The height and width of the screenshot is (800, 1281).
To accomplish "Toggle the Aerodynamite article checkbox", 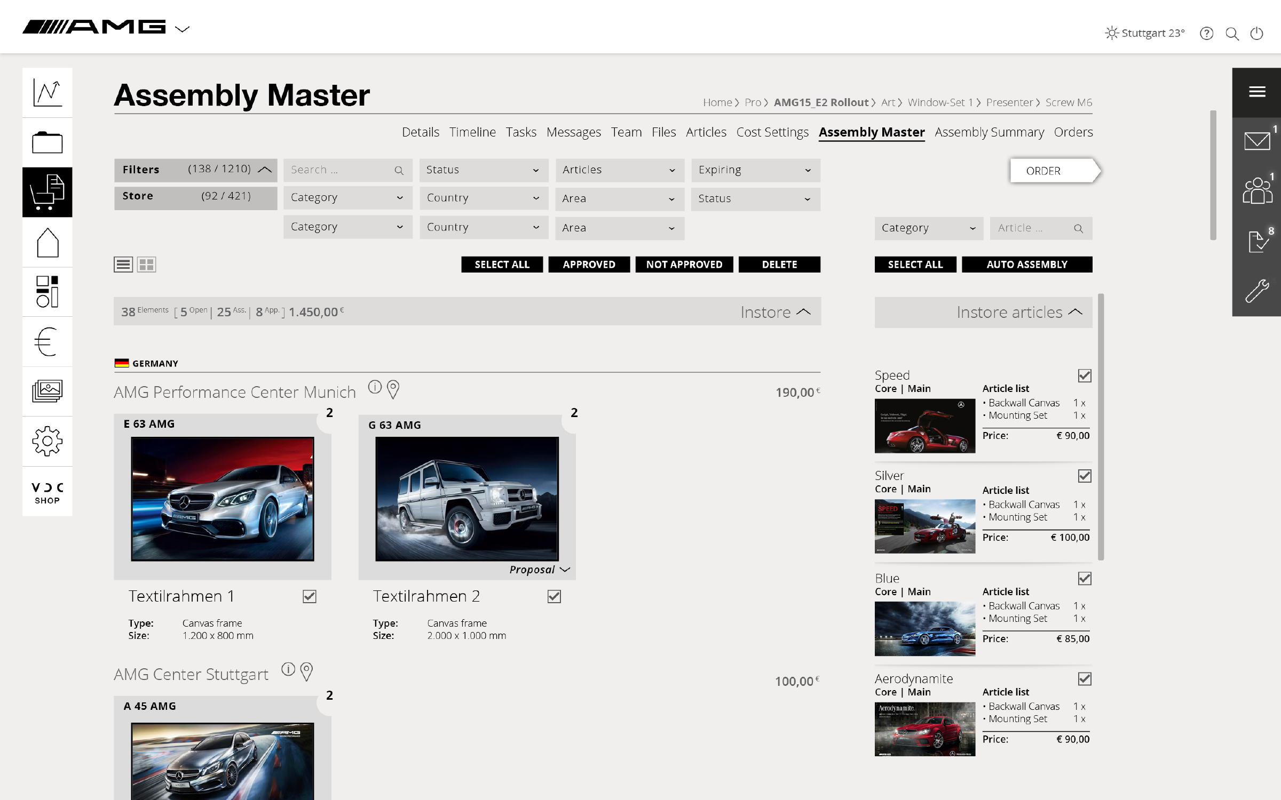I will [x=1084, y=679].
